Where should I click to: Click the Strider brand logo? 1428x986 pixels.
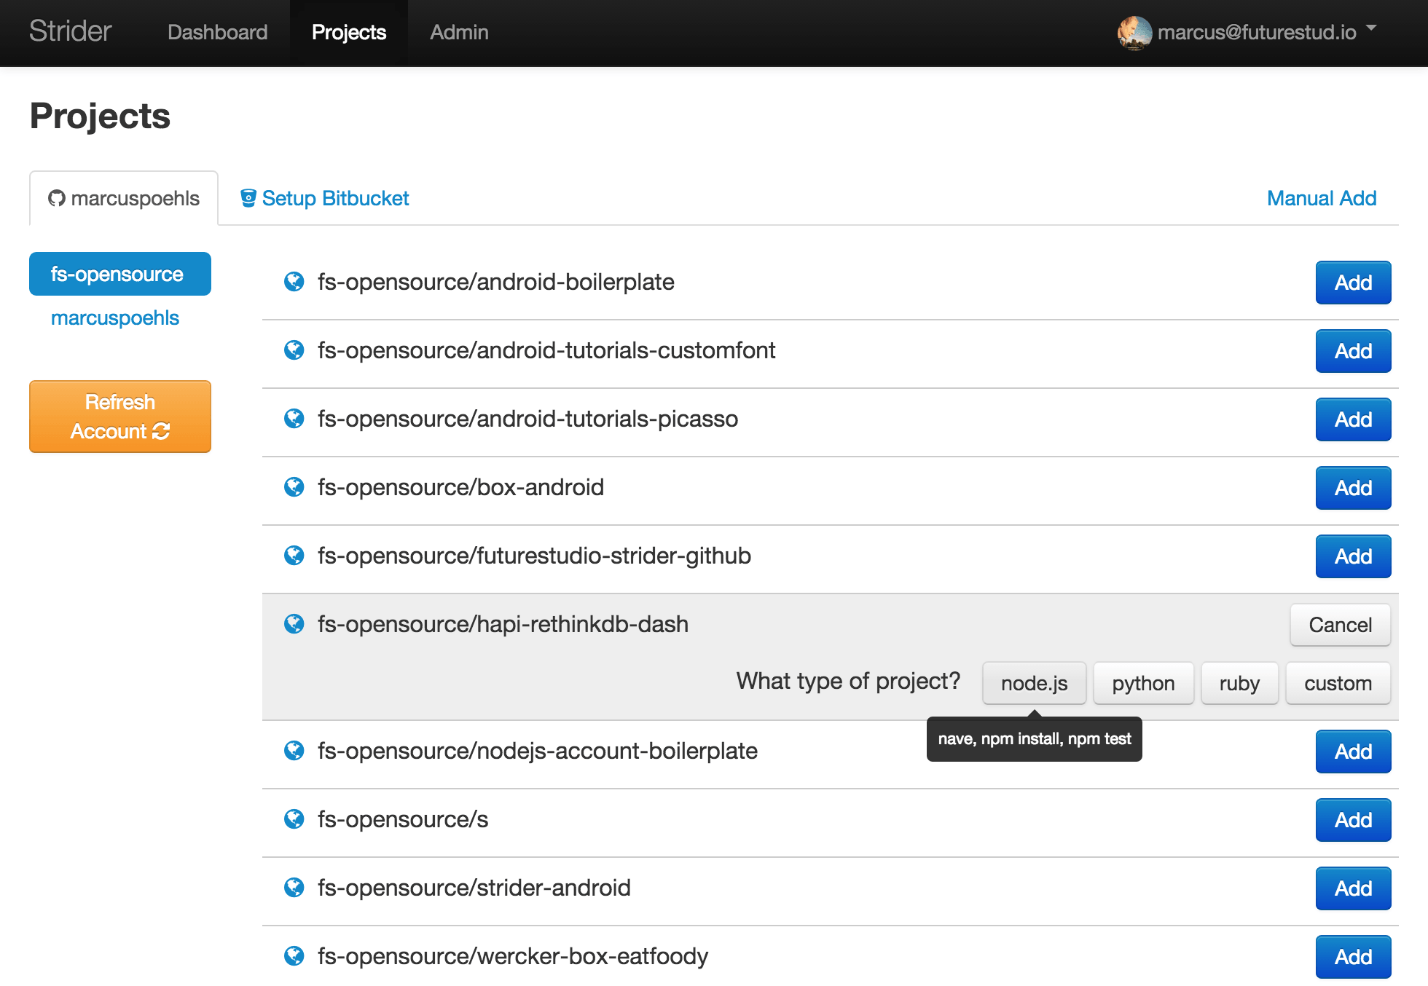(70, 31)
